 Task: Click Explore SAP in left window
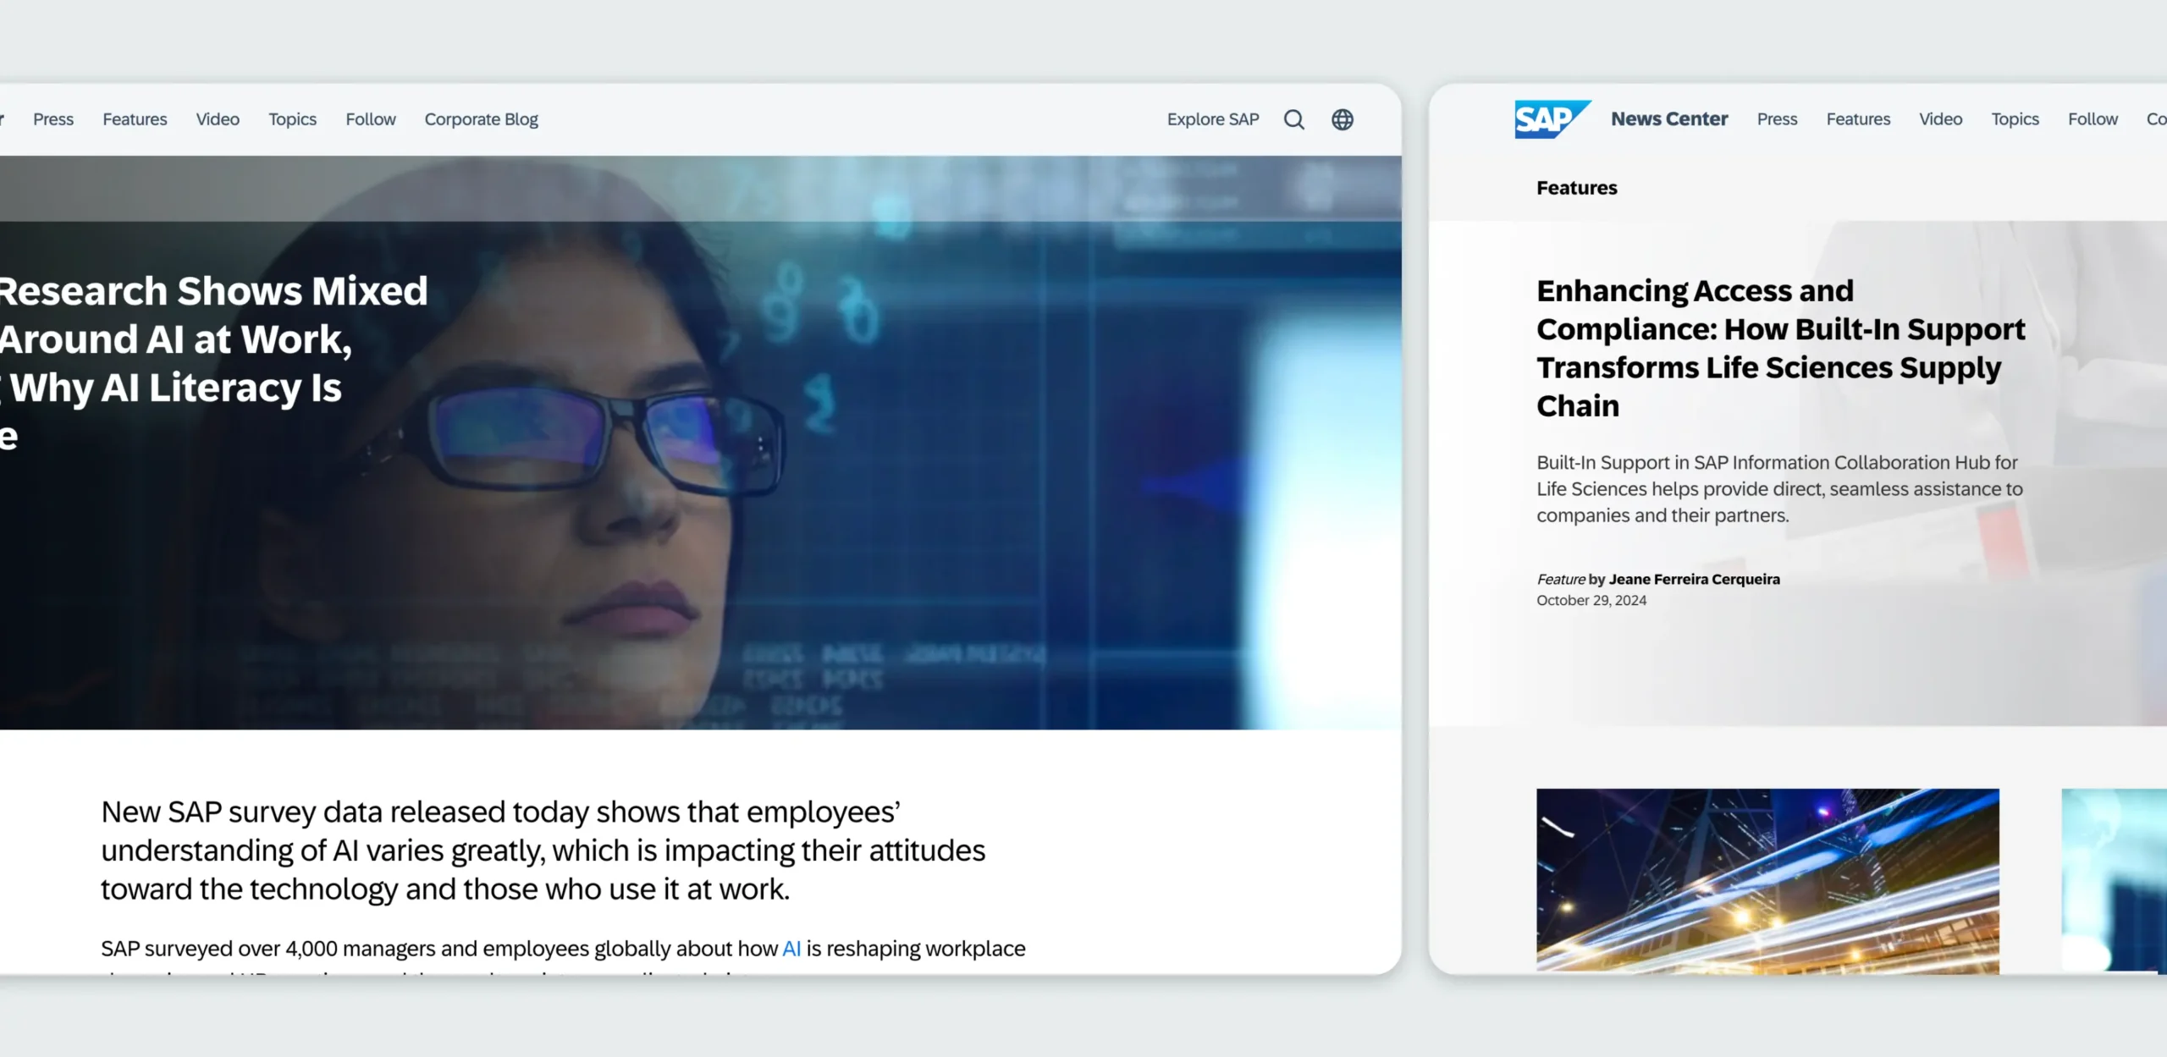tap(1213, 119)
